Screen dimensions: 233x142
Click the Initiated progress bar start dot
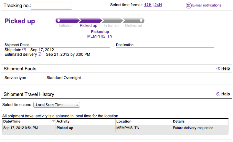pyautogui.click(x=59, y=20)
